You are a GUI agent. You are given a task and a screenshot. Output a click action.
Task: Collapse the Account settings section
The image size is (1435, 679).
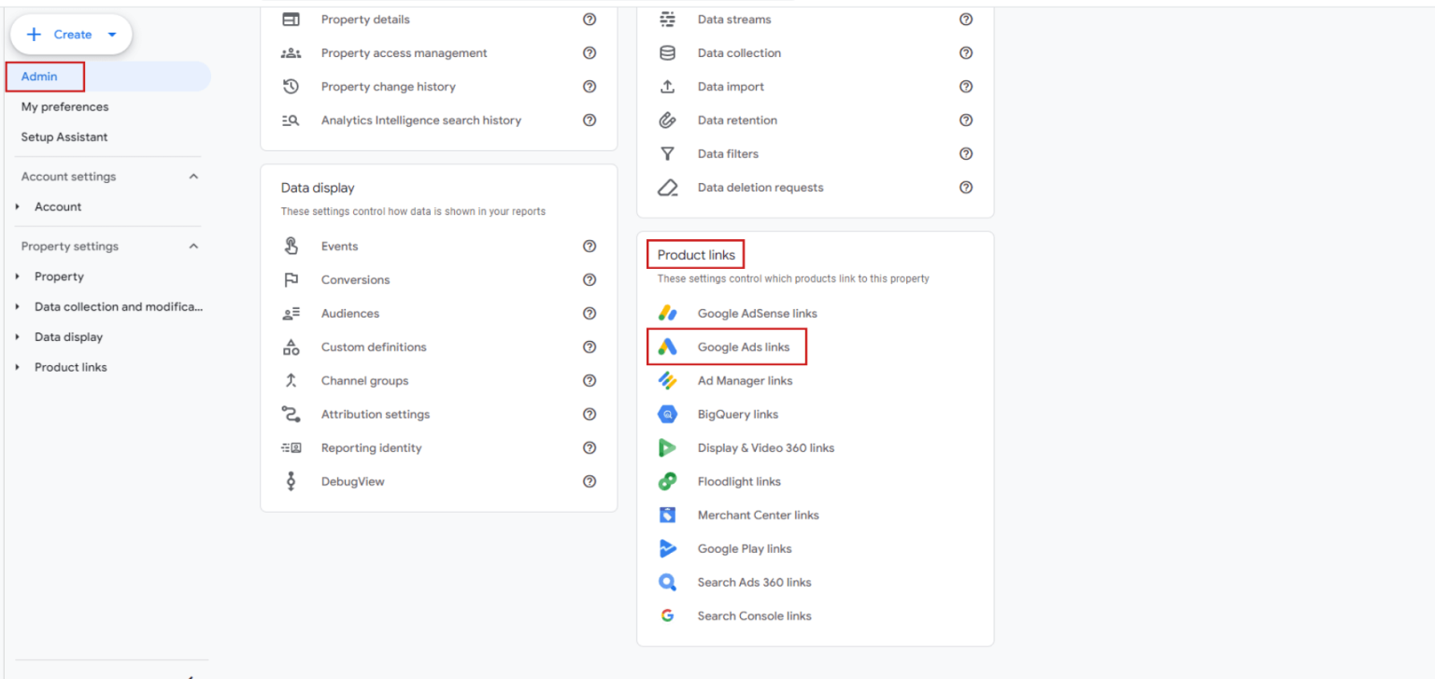click(x=193, y=177)
